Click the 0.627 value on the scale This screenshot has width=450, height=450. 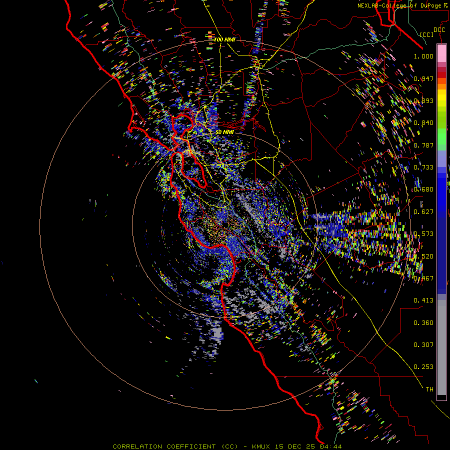click(423, 211)
